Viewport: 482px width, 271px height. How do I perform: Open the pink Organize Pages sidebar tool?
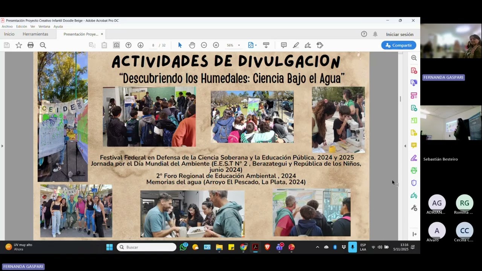tap(414, 96)
